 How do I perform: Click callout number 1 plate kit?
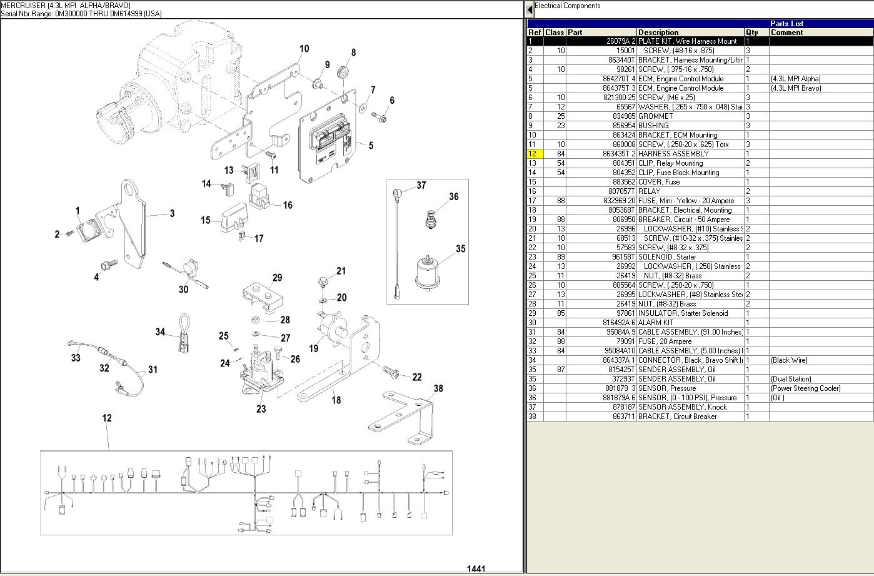click(x=78, y=211)
